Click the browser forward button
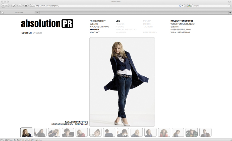Screen dimensions: 232x141 coord(7,6)
